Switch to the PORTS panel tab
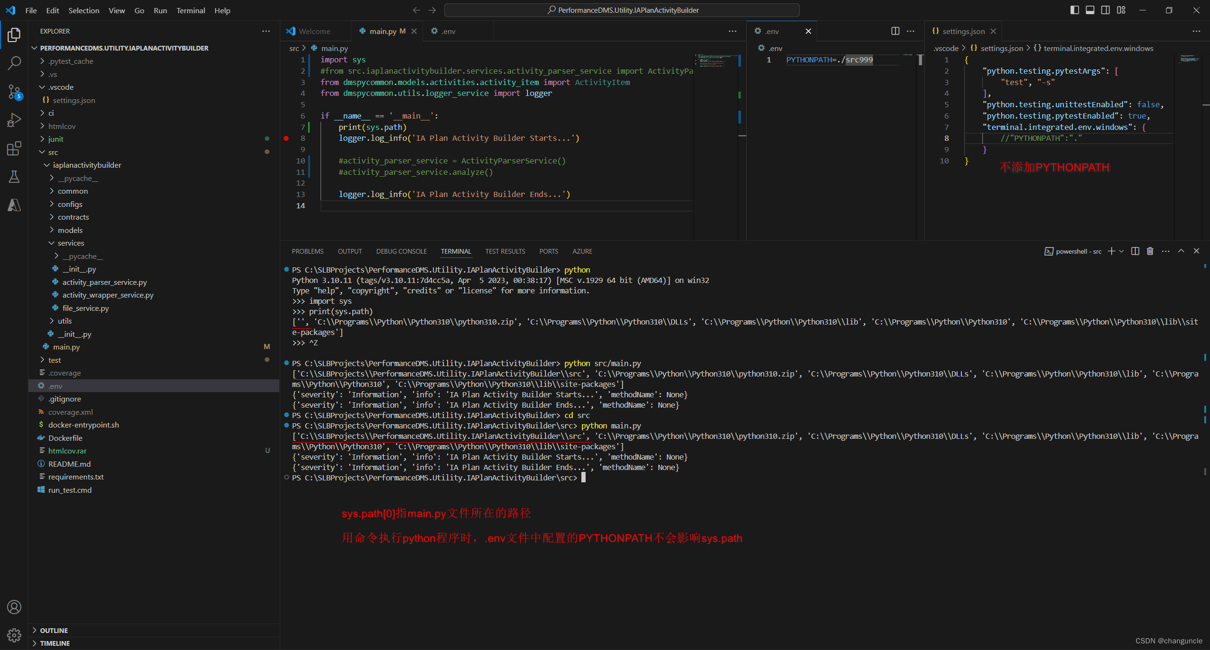 (x=548, y=251)
